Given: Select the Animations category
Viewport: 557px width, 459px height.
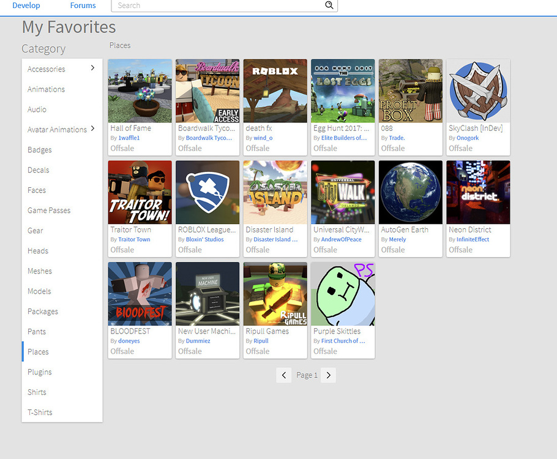Looking at the screenshot, I should (x=62, y=89).
